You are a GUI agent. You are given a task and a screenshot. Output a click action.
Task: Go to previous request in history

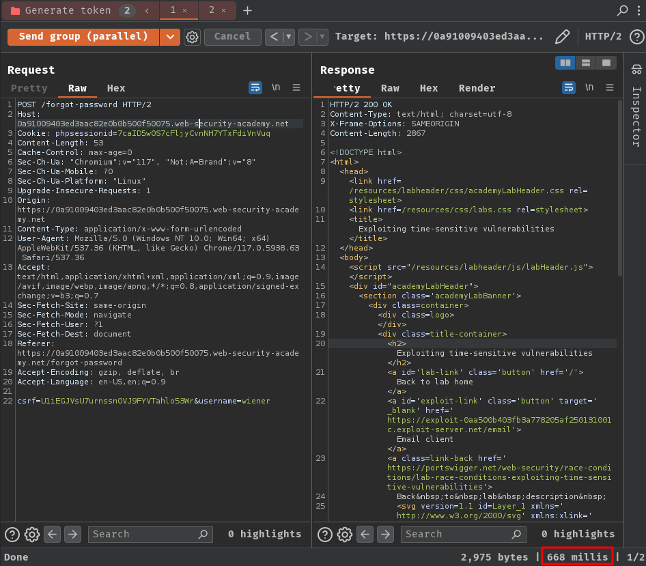click(274, 37)
